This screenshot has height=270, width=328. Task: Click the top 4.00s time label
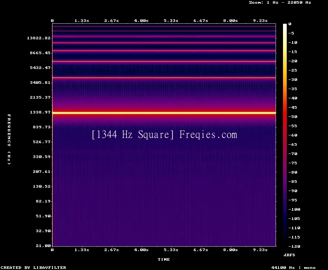coord(141,21)
